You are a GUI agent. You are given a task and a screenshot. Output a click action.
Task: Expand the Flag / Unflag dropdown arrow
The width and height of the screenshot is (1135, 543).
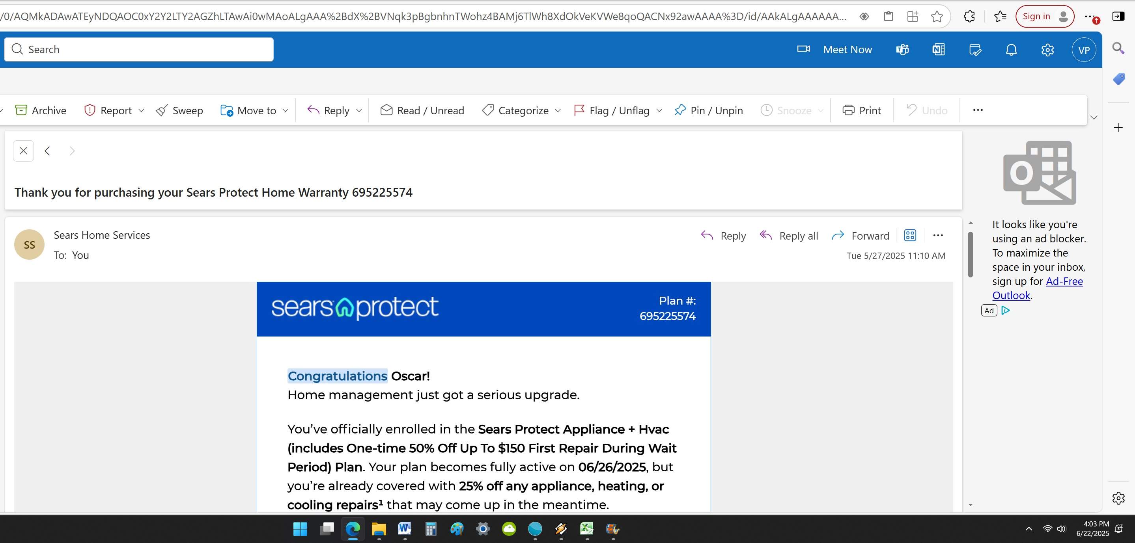tap(659, 111)
